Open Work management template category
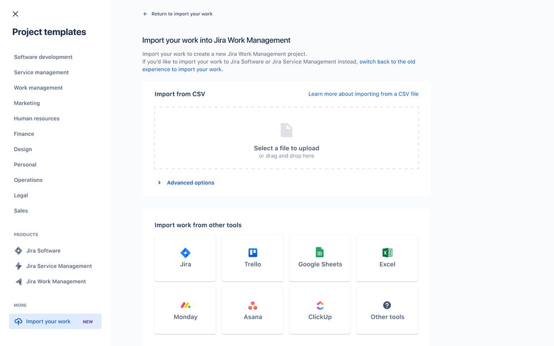Viewport: 554px width, 346px height. point(38,88)
